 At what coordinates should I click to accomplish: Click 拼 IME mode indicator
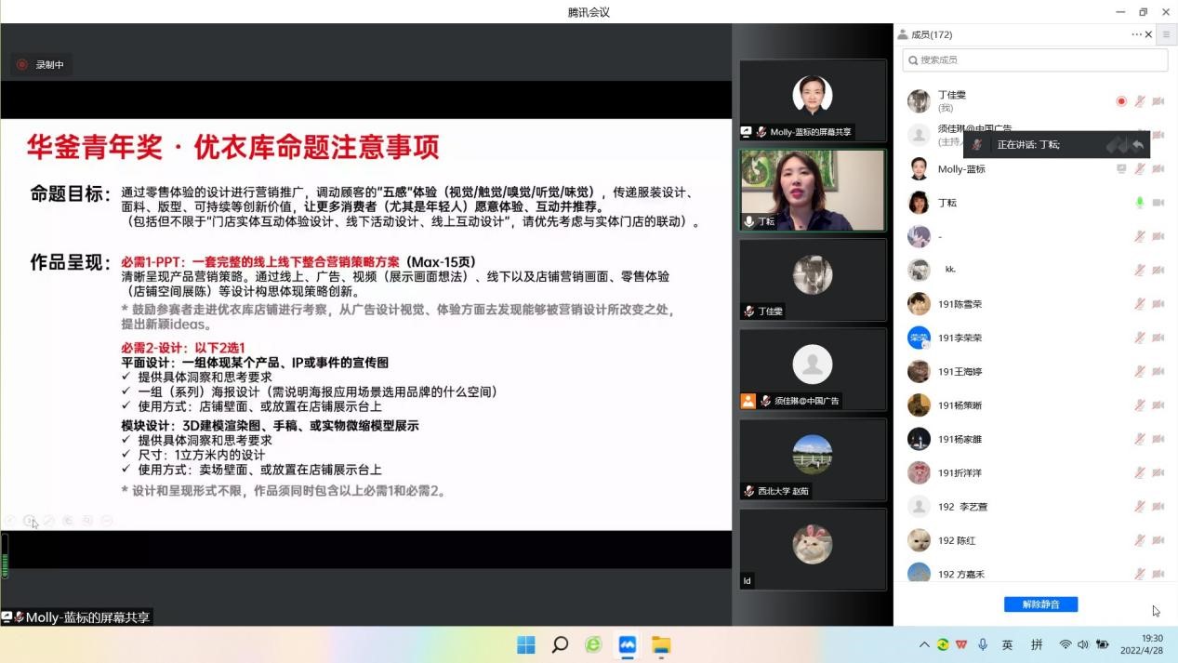pyautogui.click(x=1037, y=644)
